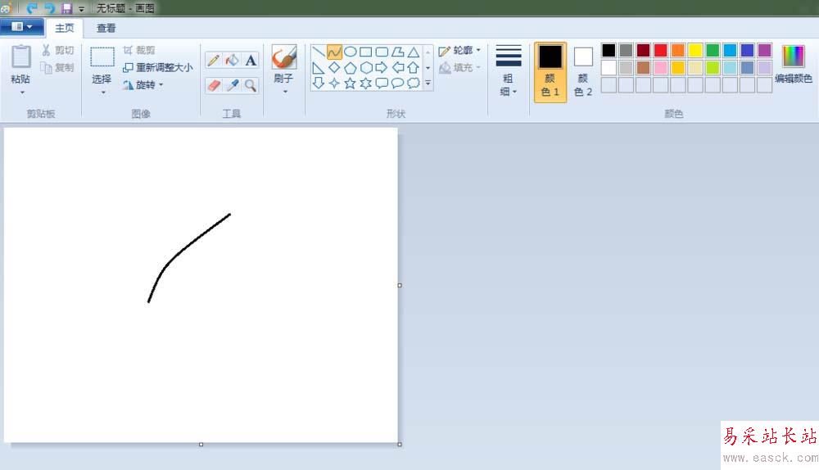Click the Paste (粘贴) clipboard icon

pos(21,57)
